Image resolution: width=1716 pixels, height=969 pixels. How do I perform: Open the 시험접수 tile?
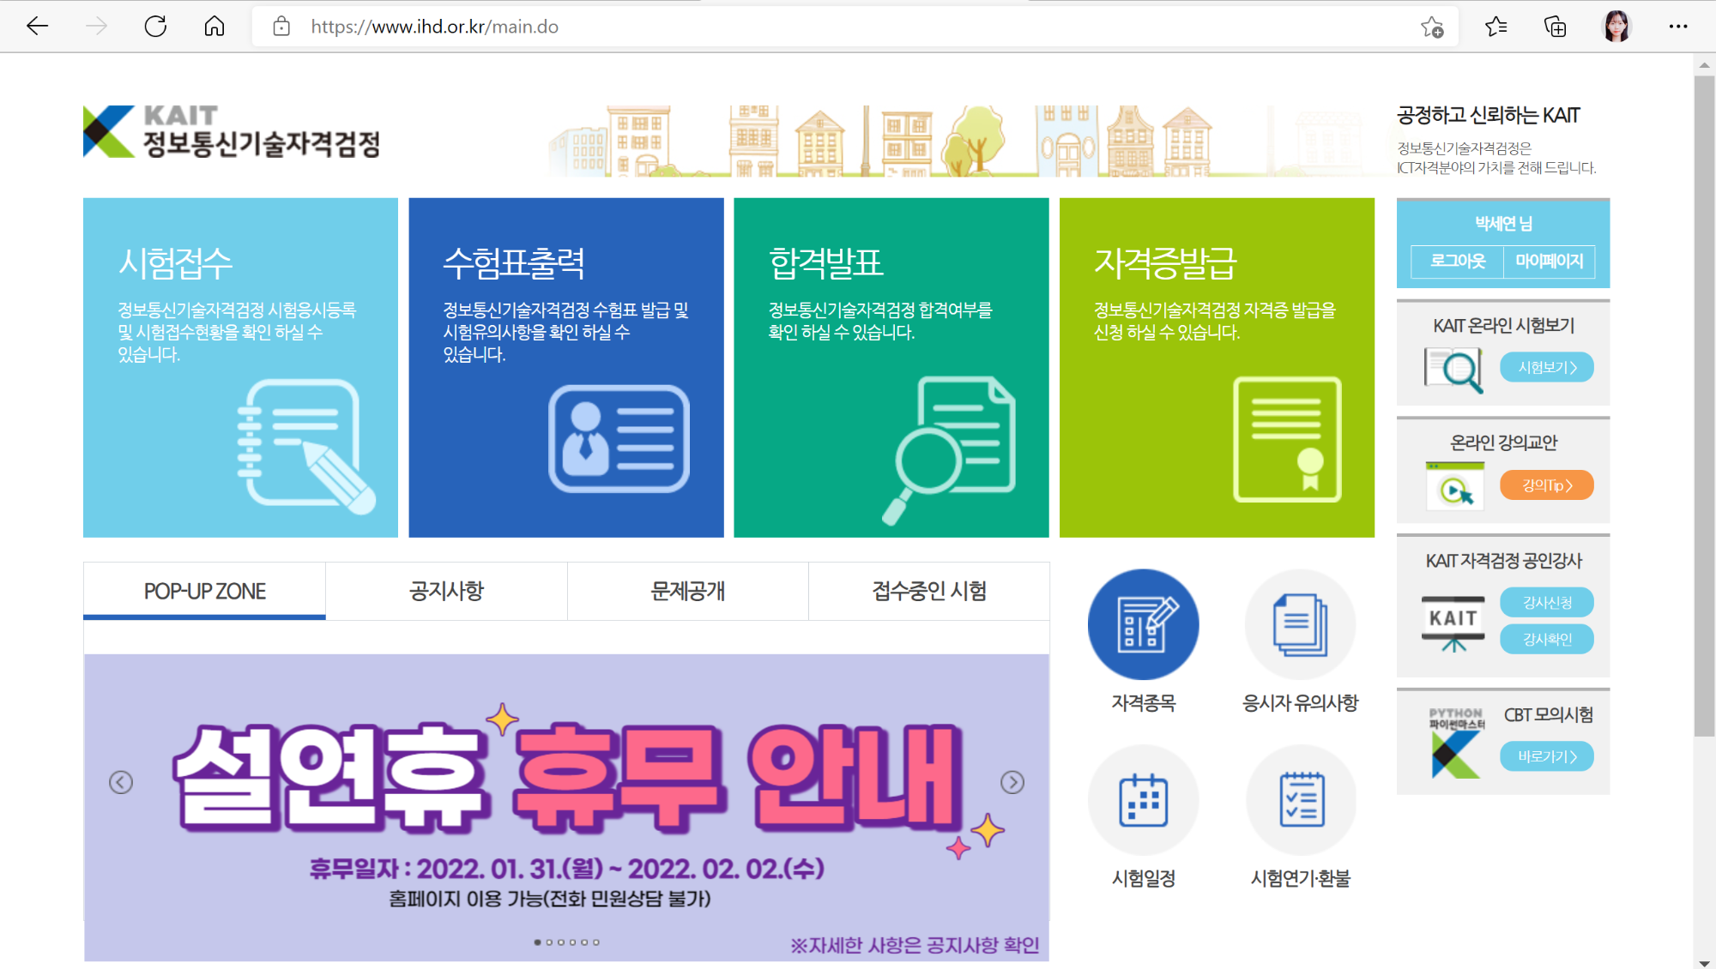point(240,367)
